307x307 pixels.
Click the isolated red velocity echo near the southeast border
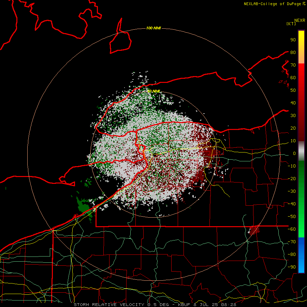tap(254, 230)
